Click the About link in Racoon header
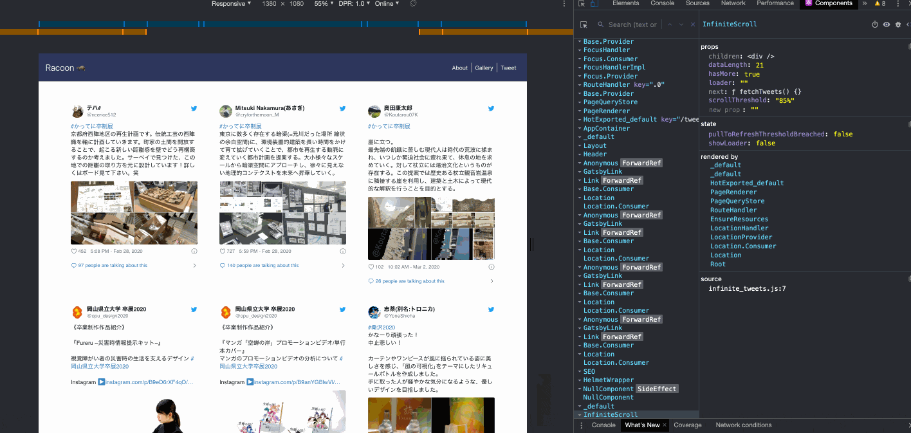Screen dimensions: 911x433 460,68
